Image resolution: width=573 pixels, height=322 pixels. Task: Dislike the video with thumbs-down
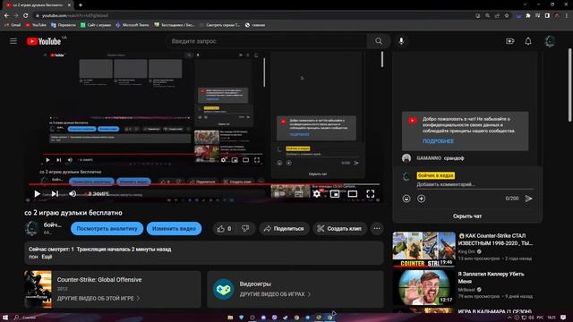245,229
